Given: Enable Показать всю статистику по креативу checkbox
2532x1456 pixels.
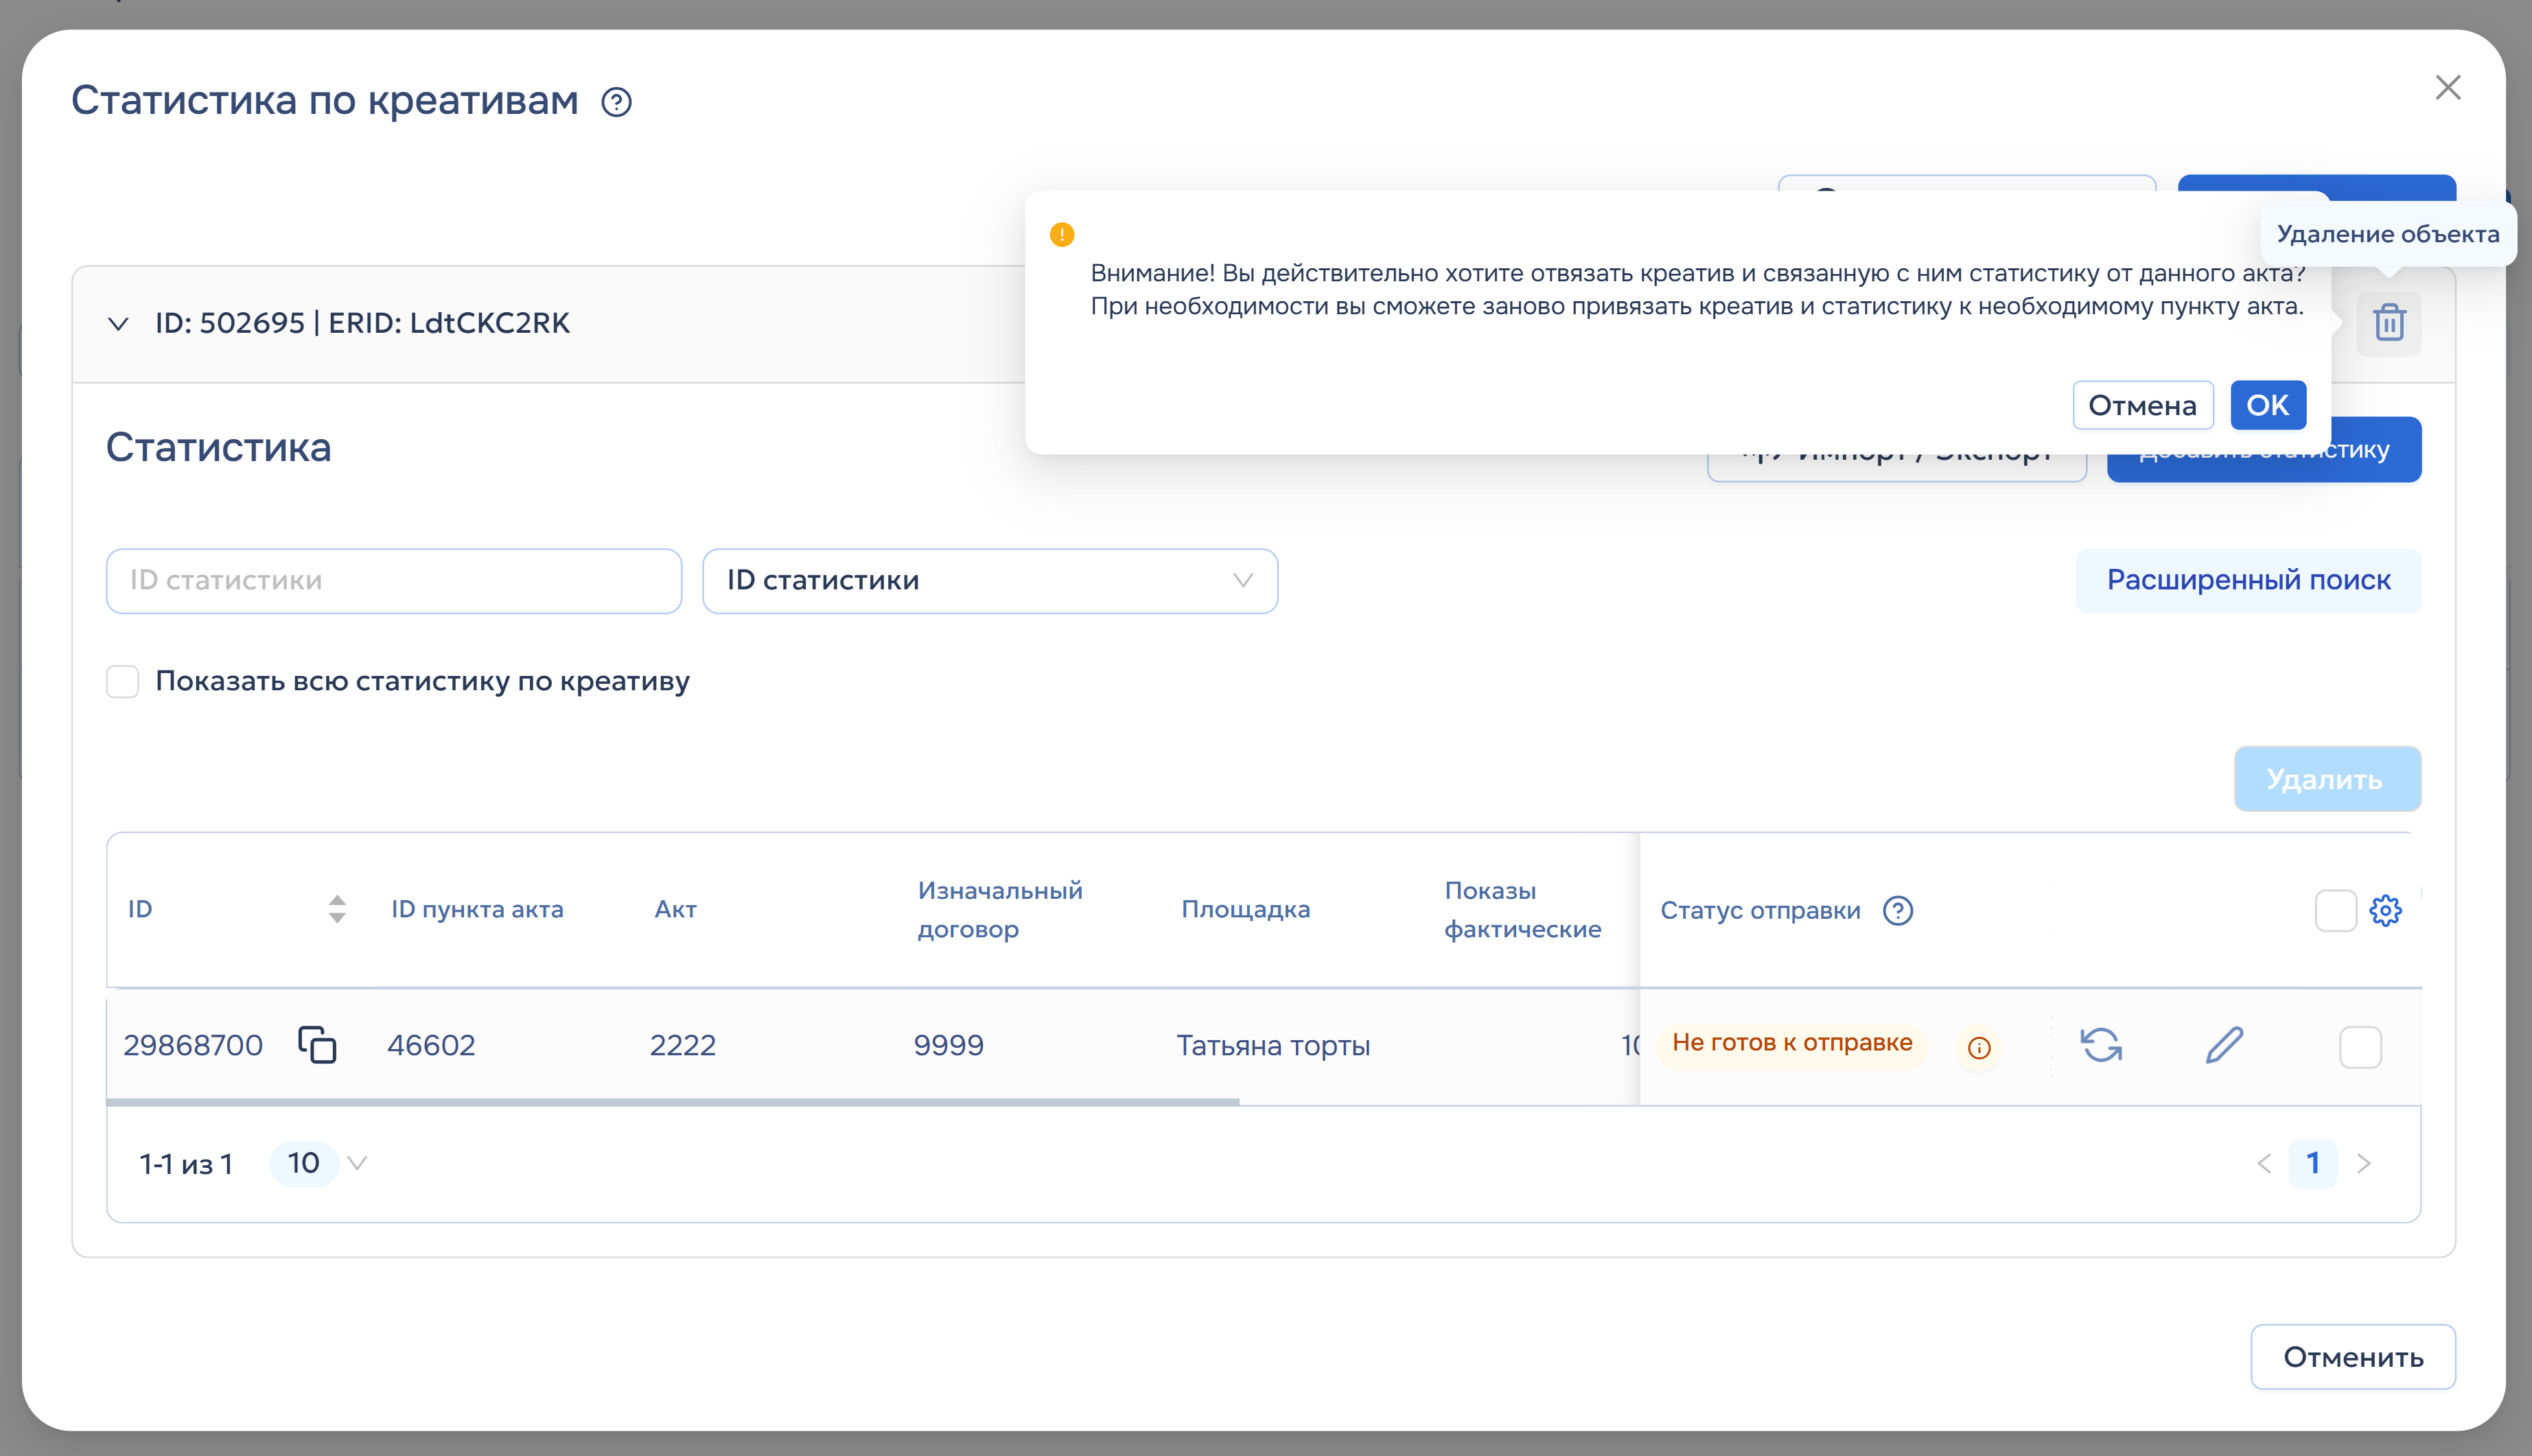Looking at the screenshot, I should point(122,682).
